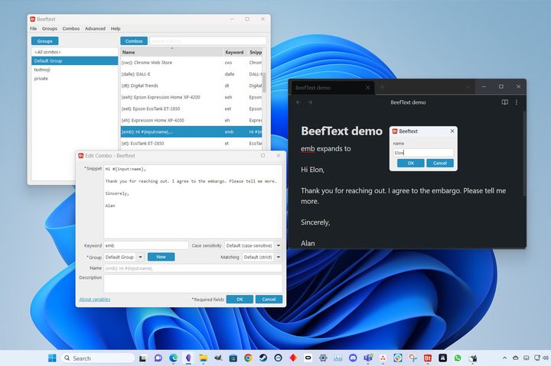The image size is (551, 366).
Task: Open the Groups menu in Beeftext
Action: pos(50,28)
